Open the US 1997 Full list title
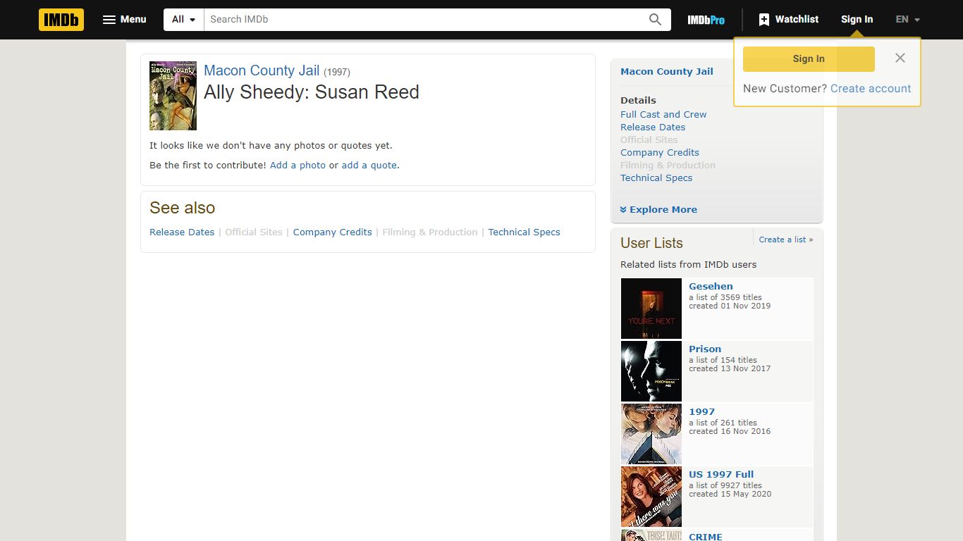963x541 pixels. (x=721, y=475)
